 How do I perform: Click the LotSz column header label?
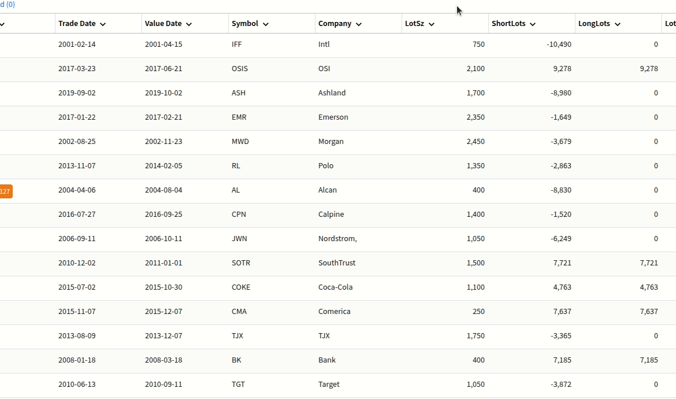415,23
